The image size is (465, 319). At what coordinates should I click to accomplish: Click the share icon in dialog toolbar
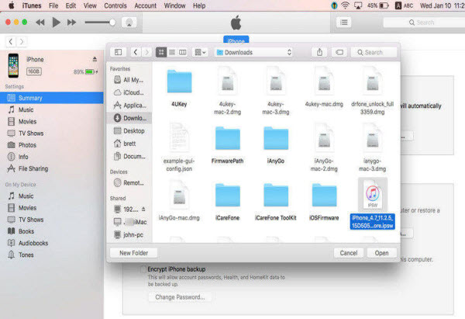click(320, 52)
